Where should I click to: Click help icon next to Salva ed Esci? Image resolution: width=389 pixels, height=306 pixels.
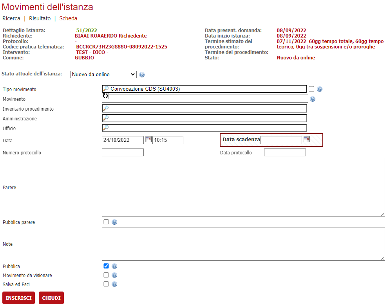(114, 285)
